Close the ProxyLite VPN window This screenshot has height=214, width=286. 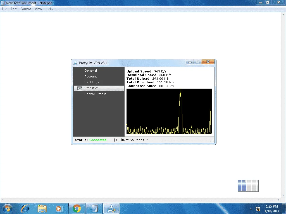[x=208, y=62]
